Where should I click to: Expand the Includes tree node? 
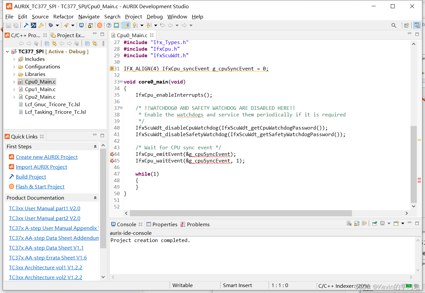(14, 59)
